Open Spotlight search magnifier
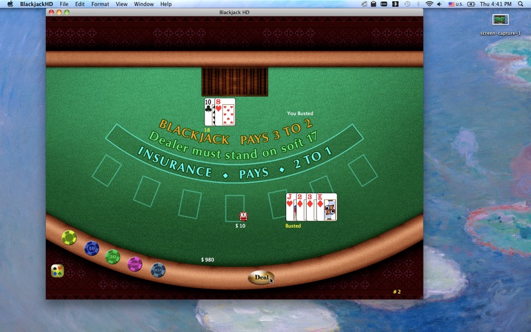This screenshot has width=531, height=332. point(522,4)
